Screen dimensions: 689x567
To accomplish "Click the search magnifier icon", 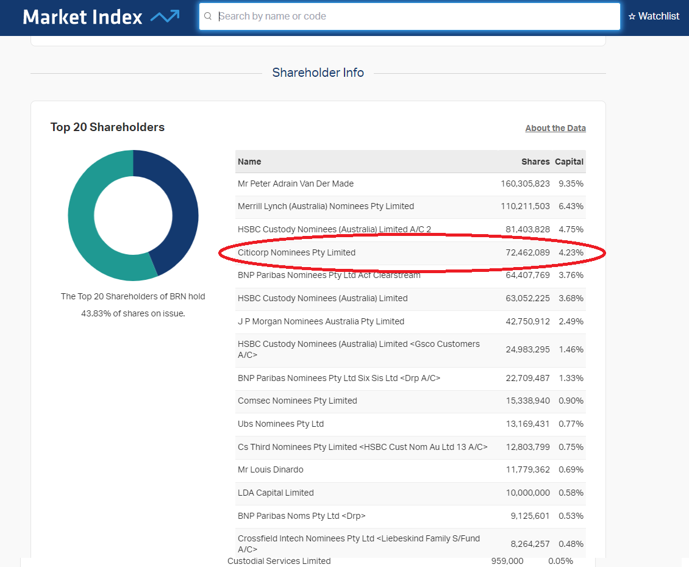I will coord(209,16).
